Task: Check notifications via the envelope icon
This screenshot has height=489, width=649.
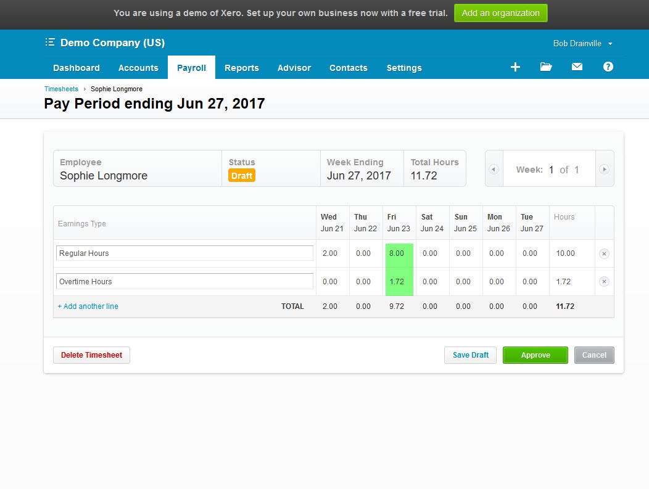Action: 577,67
